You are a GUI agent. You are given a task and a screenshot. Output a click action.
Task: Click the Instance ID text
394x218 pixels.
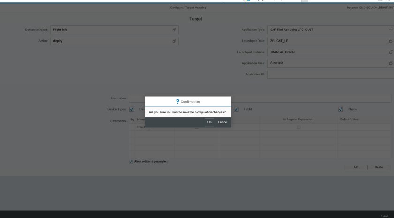[x=370, y=8]
